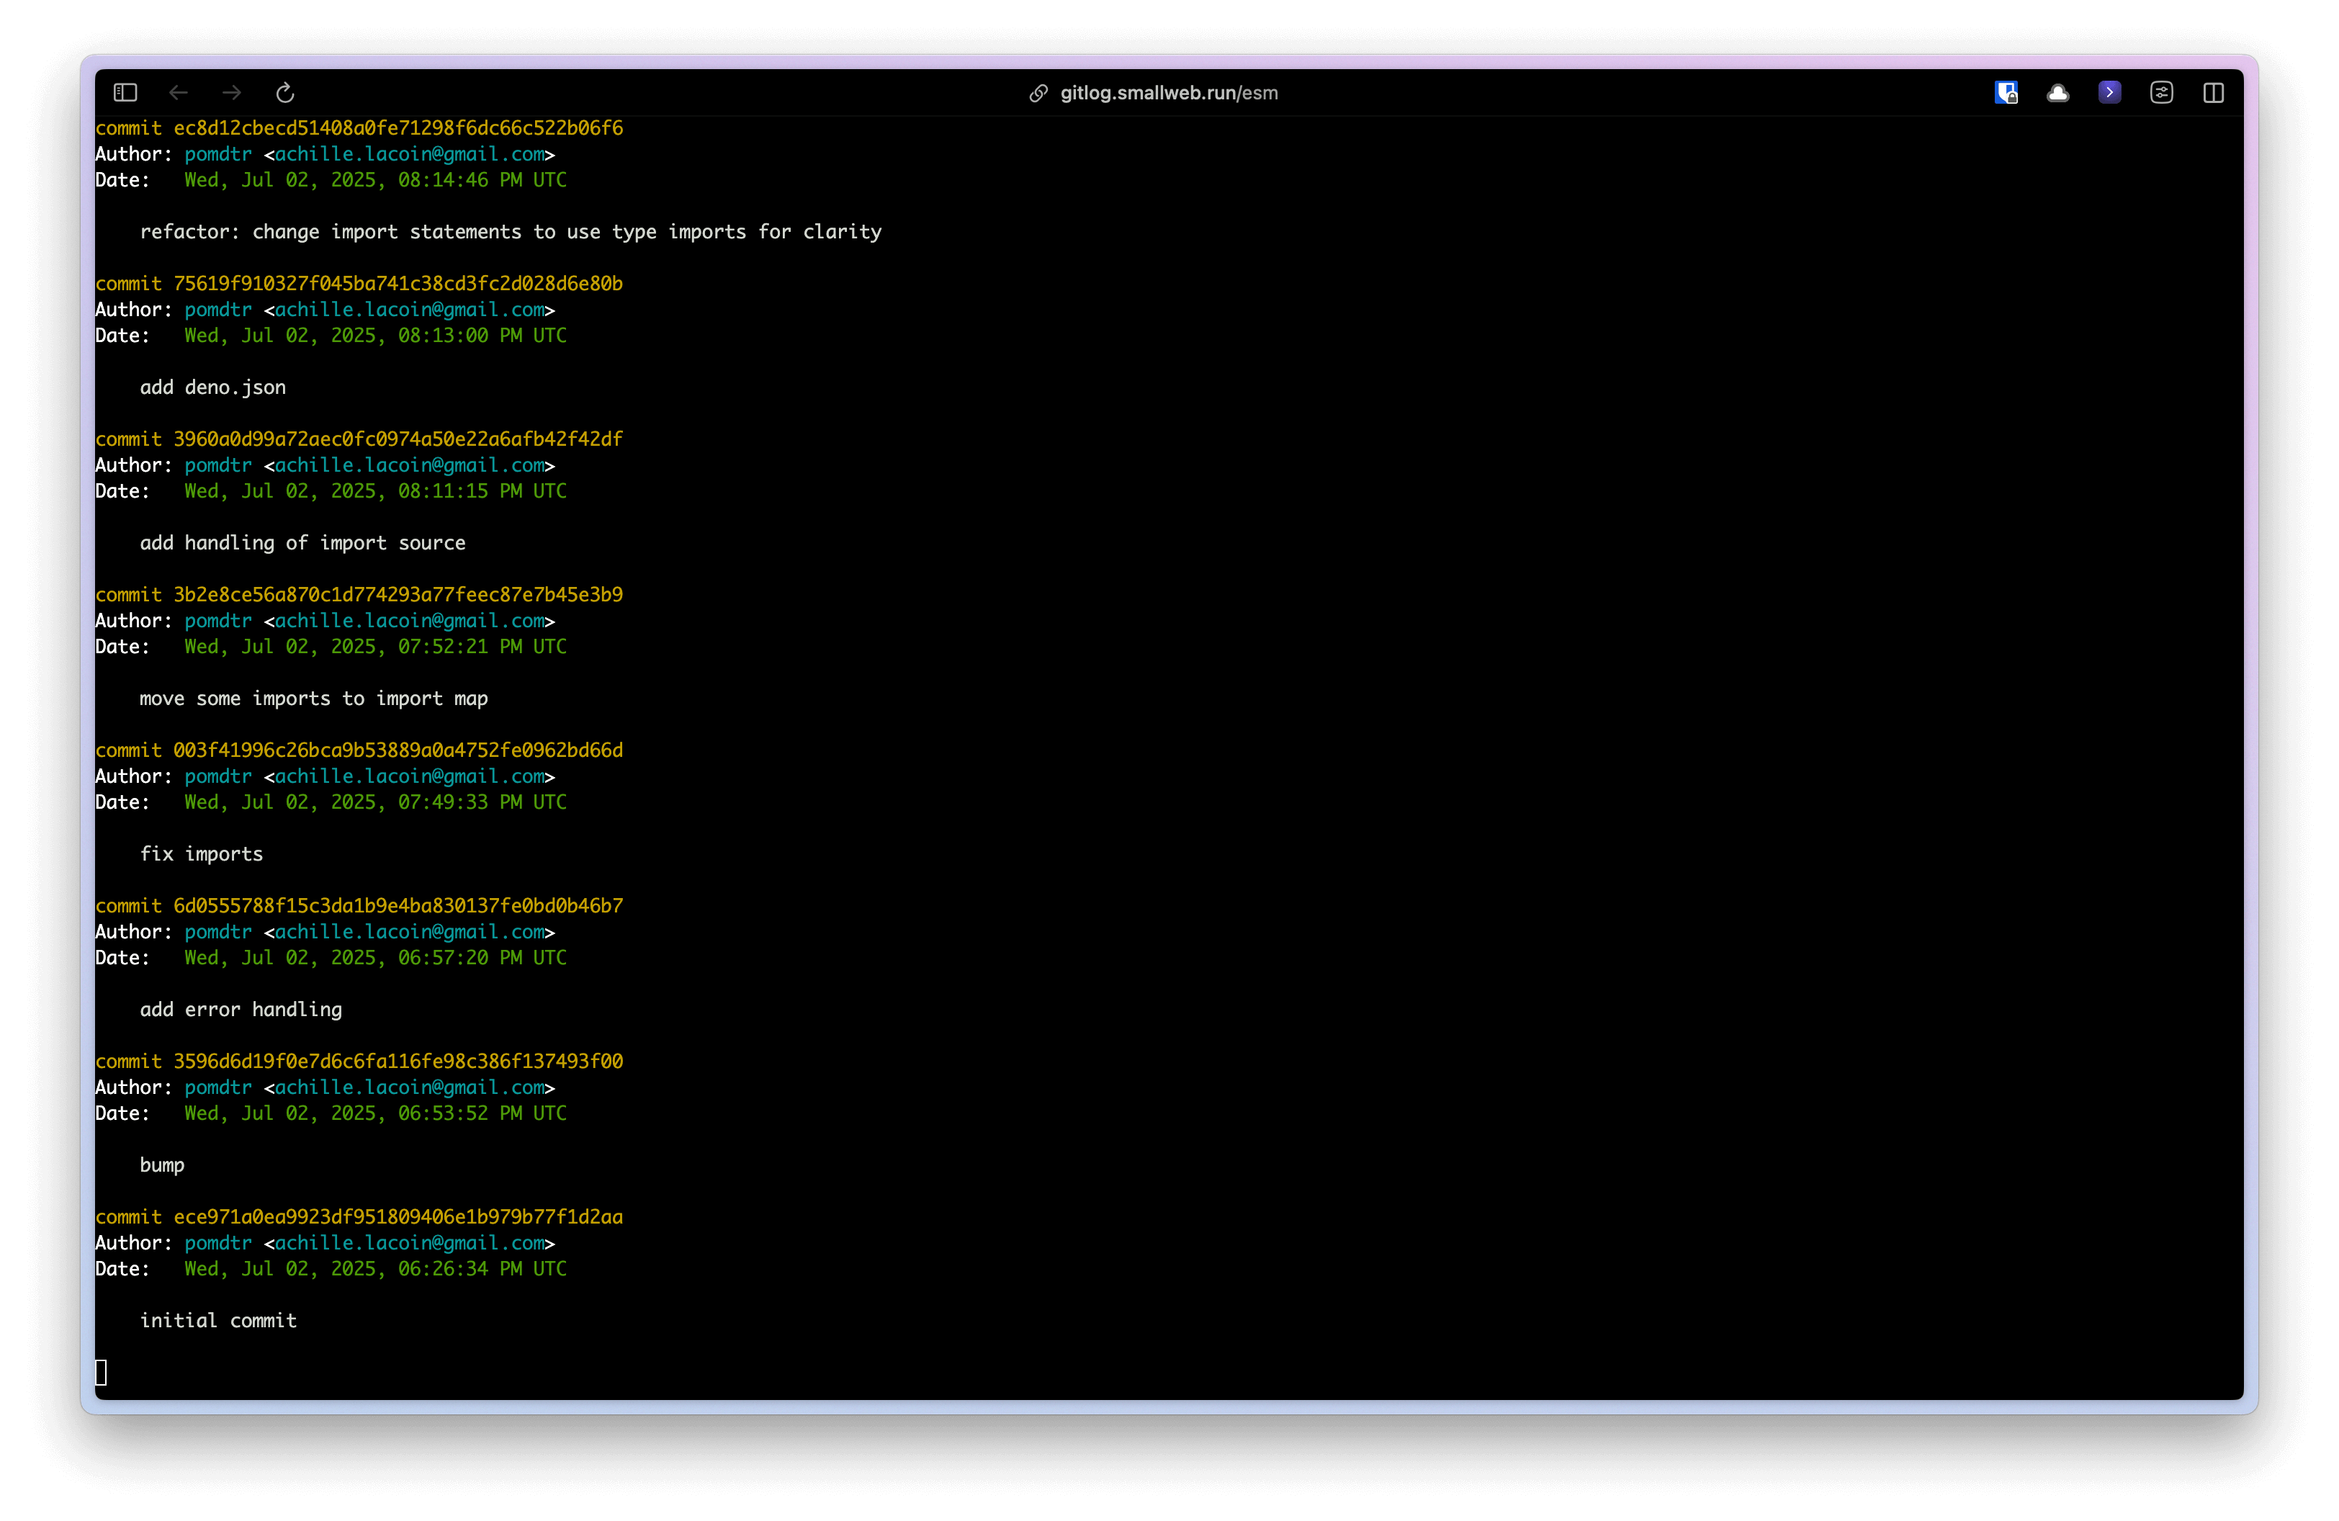Select commit hash 3b2e8ce56a870c1d774293a77feec87e7b45e3b9
This screenshot has height=1521, width=2339.
click(x=398, y=594)
